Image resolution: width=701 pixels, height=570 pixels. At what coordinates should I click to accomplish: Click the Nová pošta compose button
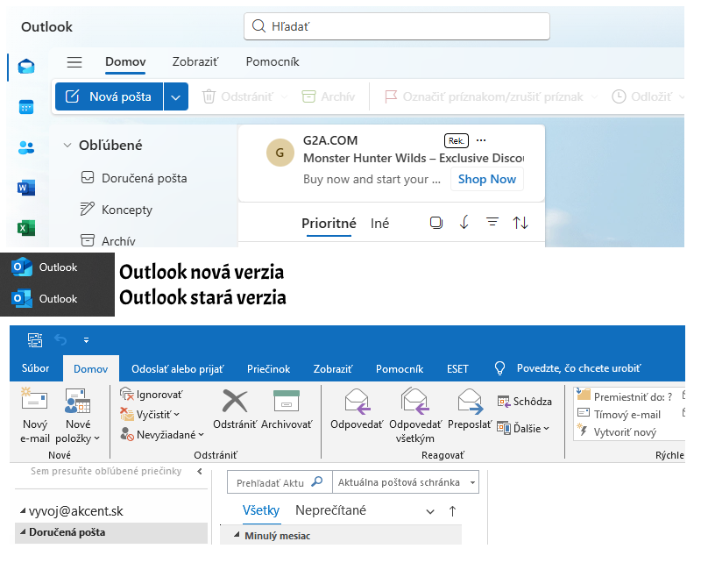pyautogui.click(x=109, y=96)
